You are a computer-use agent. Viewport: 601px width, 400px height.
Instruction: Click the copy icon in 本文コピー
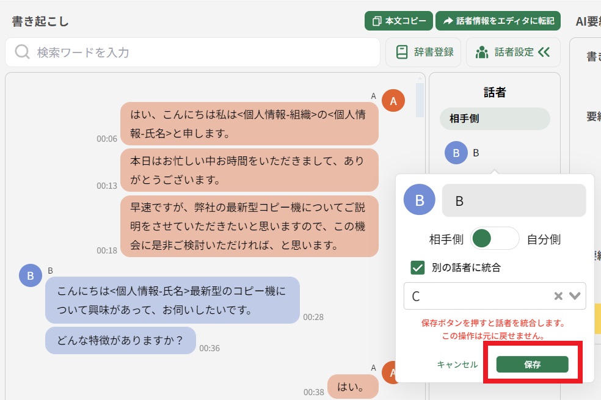[x=377, y=21]
